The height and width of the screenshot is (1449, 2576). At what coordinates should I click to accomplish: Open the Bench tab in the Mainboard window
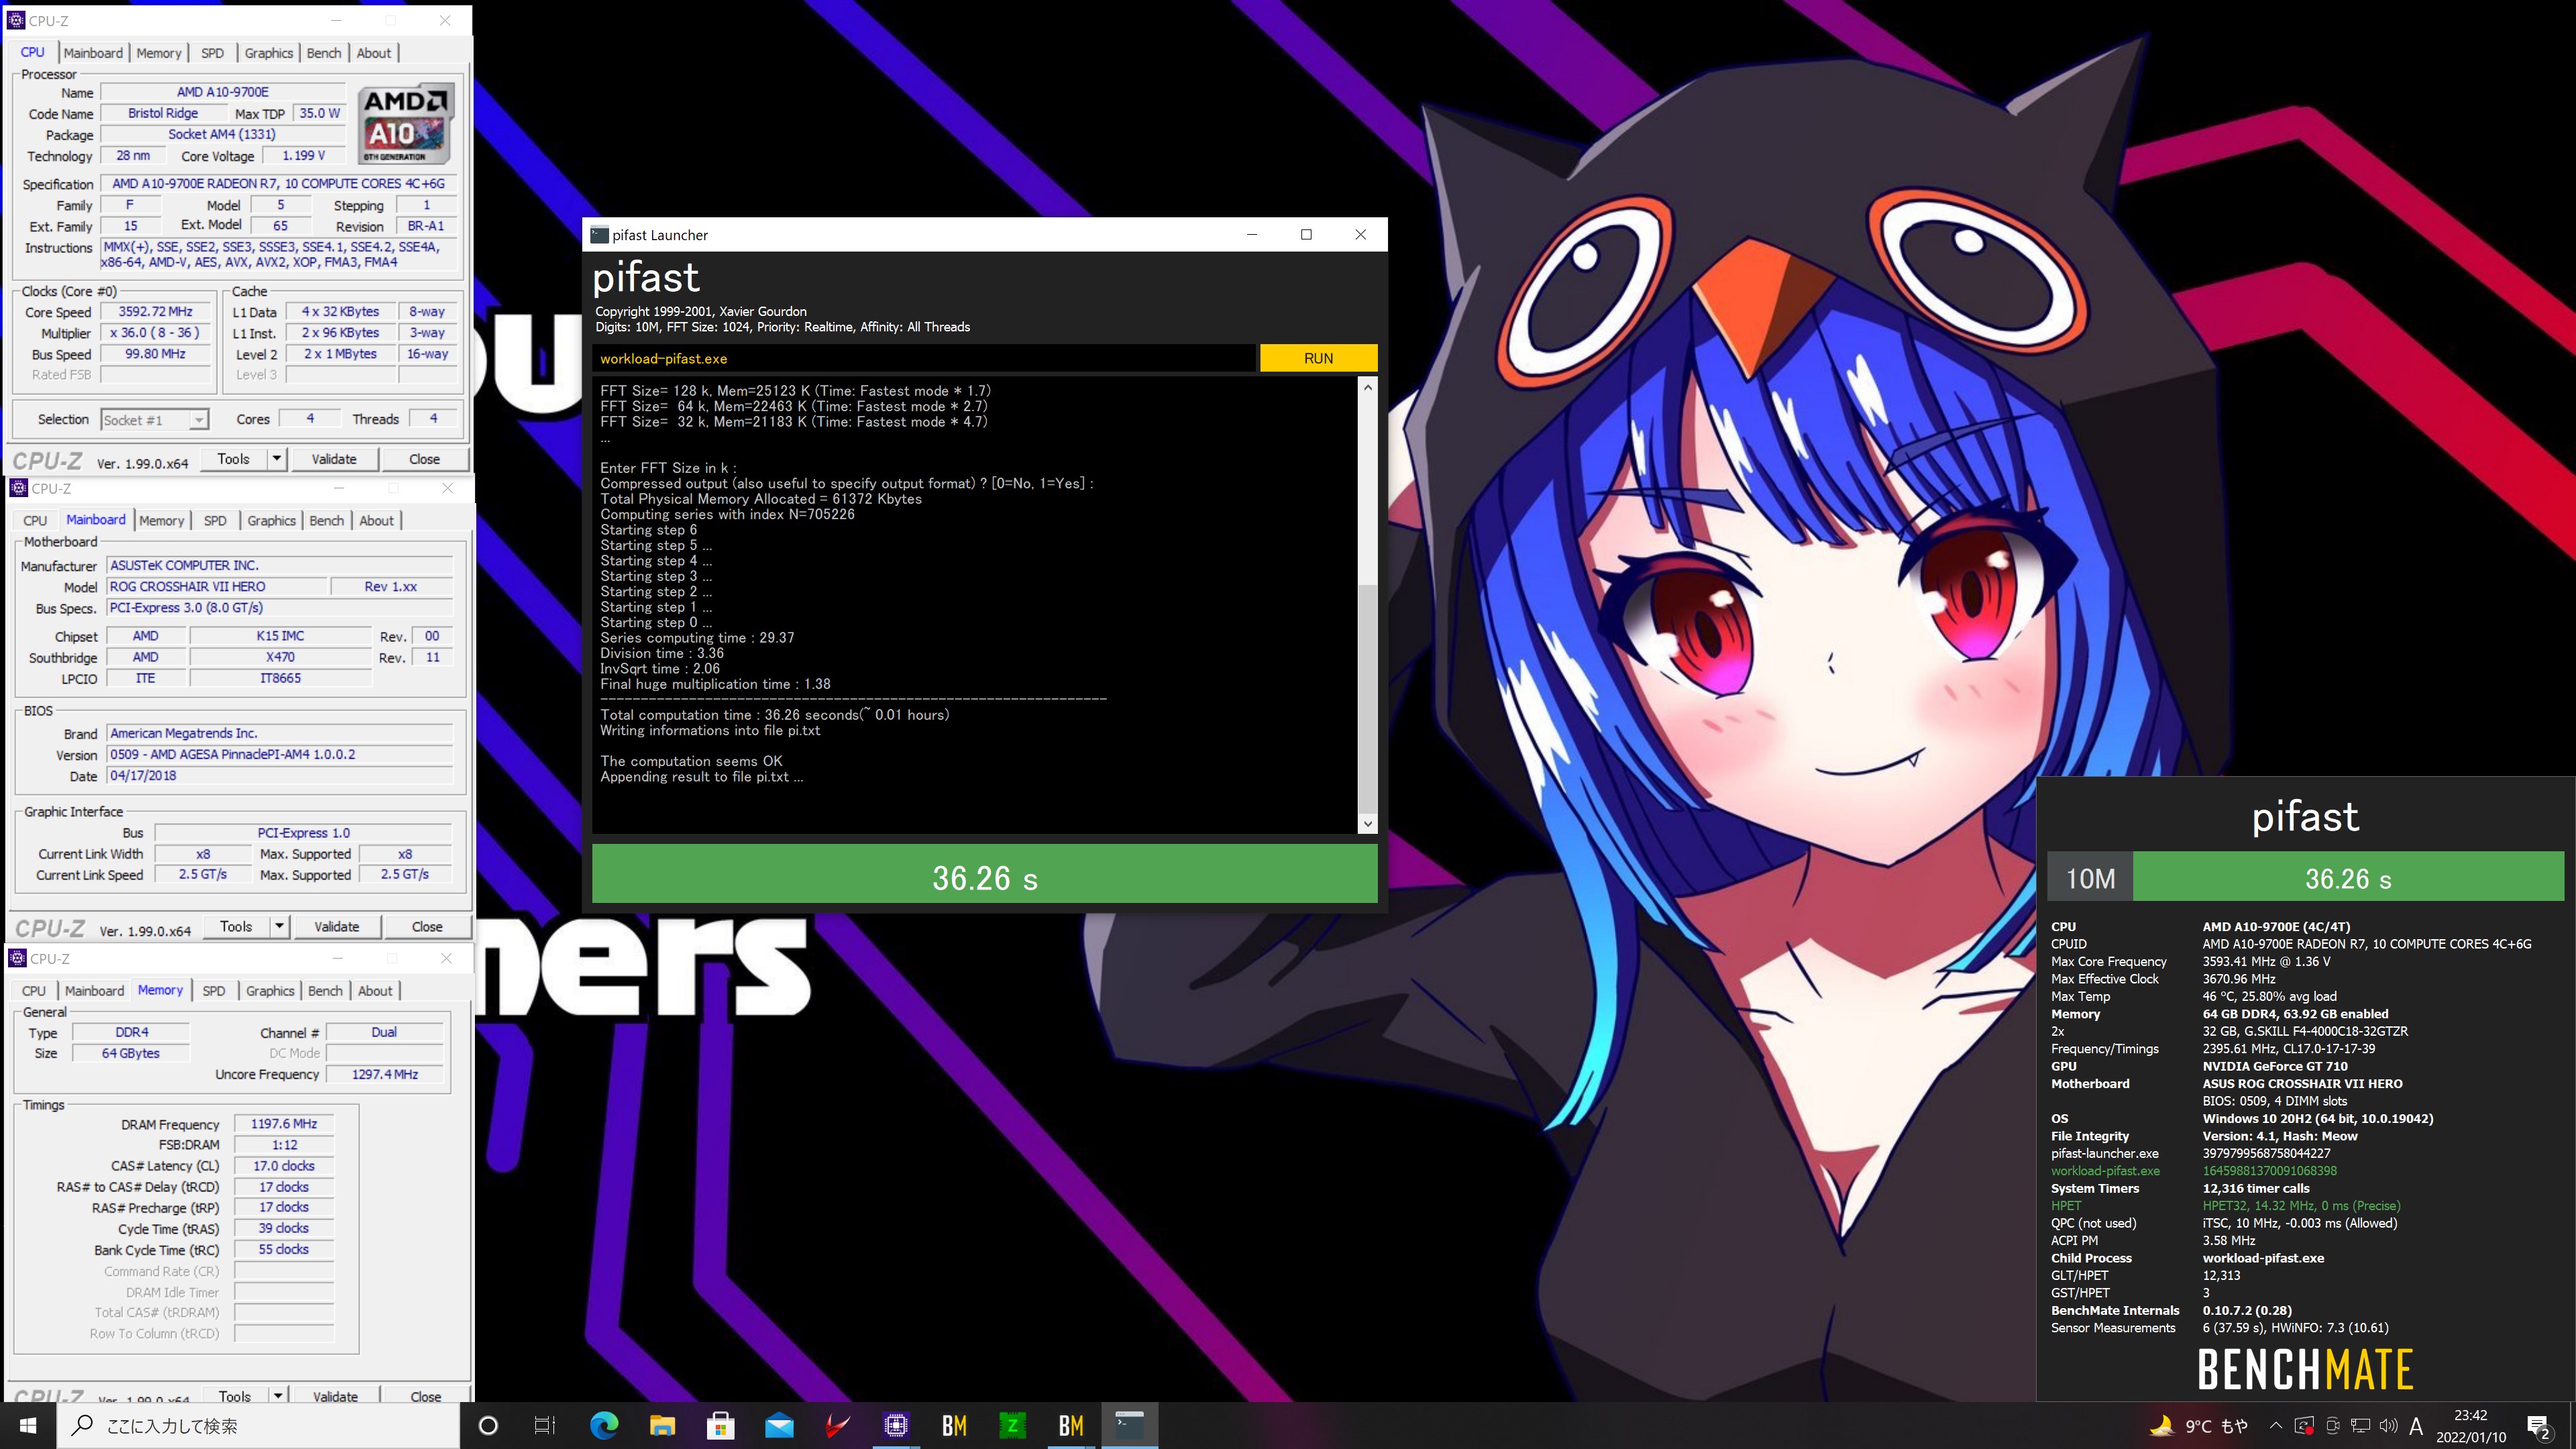[326, 521]
